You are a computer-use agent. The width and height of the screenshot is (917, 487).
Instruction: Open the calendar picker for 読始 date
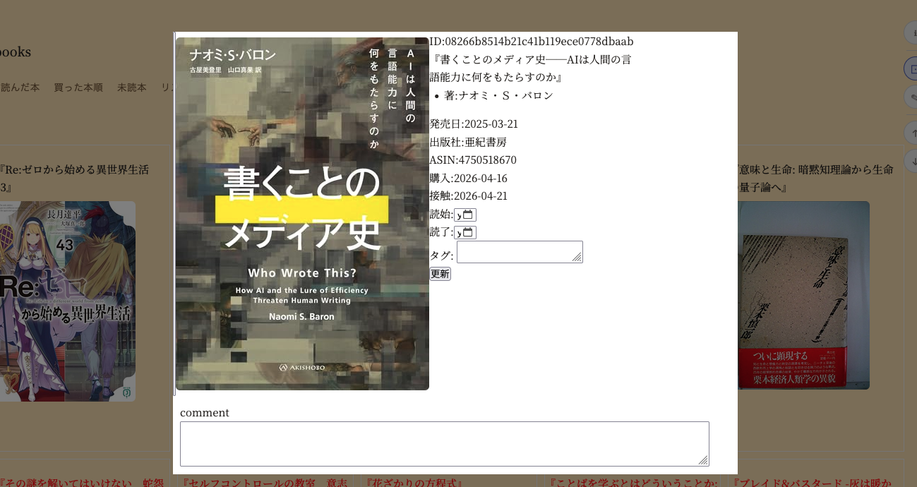point(467,215)
